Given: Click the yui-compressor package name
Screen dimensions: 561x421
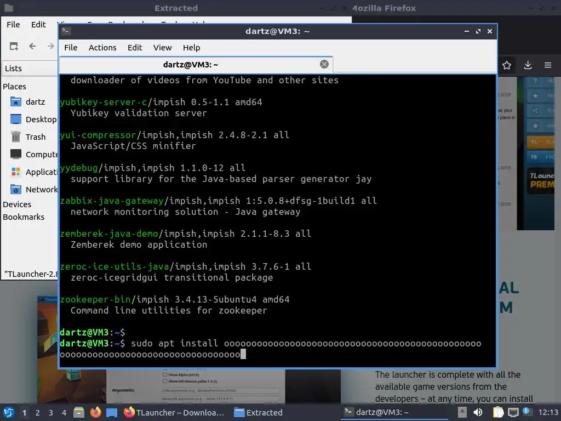Looking at the screenshot, I should coord(98,135).
